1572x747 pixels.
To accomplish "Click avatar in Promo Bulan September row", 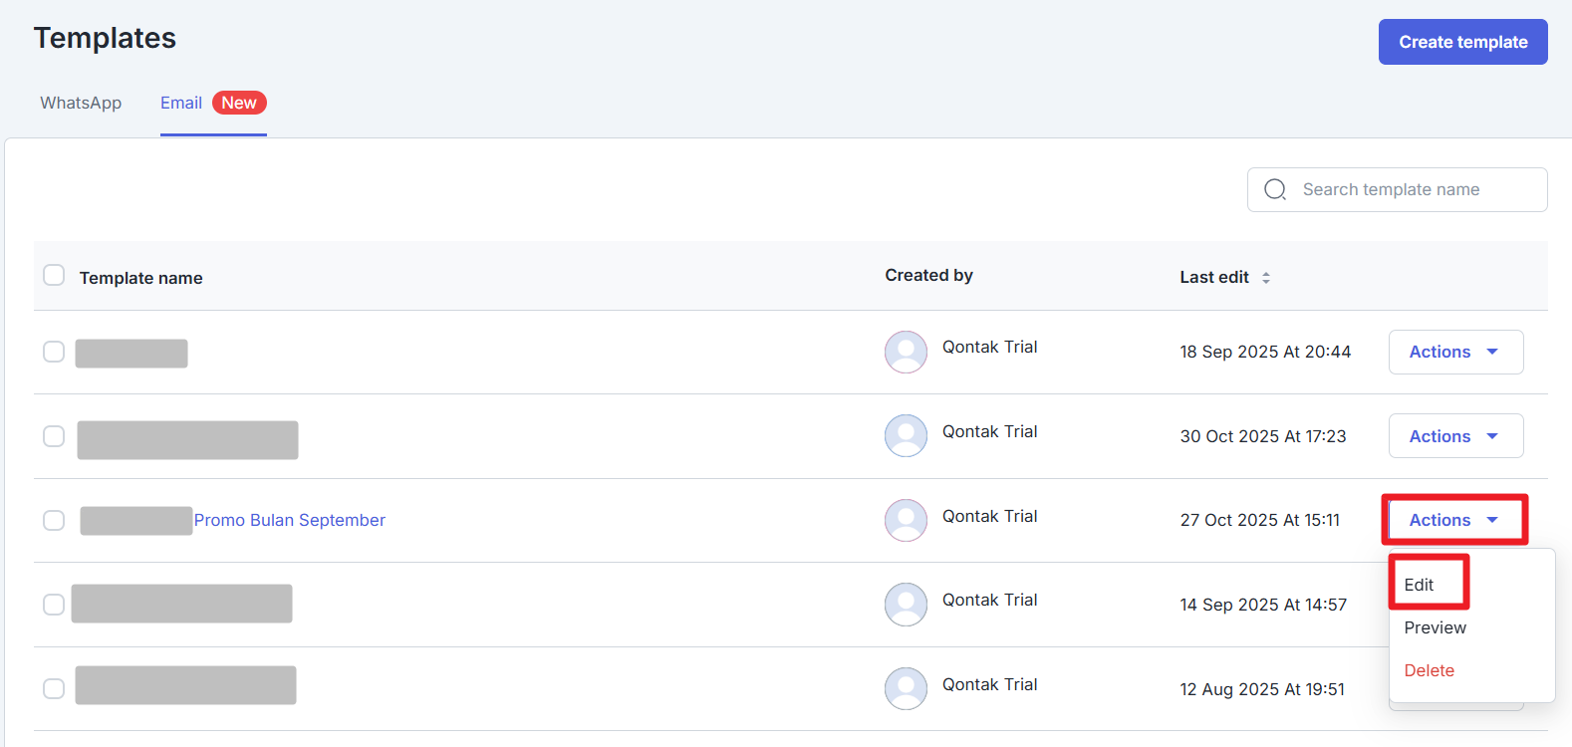I will tap(906, 520).
